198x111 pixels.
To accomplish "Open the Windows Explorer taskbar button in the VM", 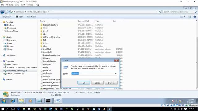I will pyautogui.click(x=21, y=101).
